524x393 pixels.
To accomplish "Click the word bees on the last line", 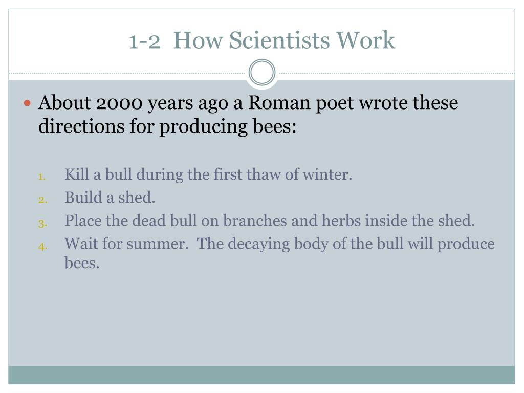I will click(82, 263).
